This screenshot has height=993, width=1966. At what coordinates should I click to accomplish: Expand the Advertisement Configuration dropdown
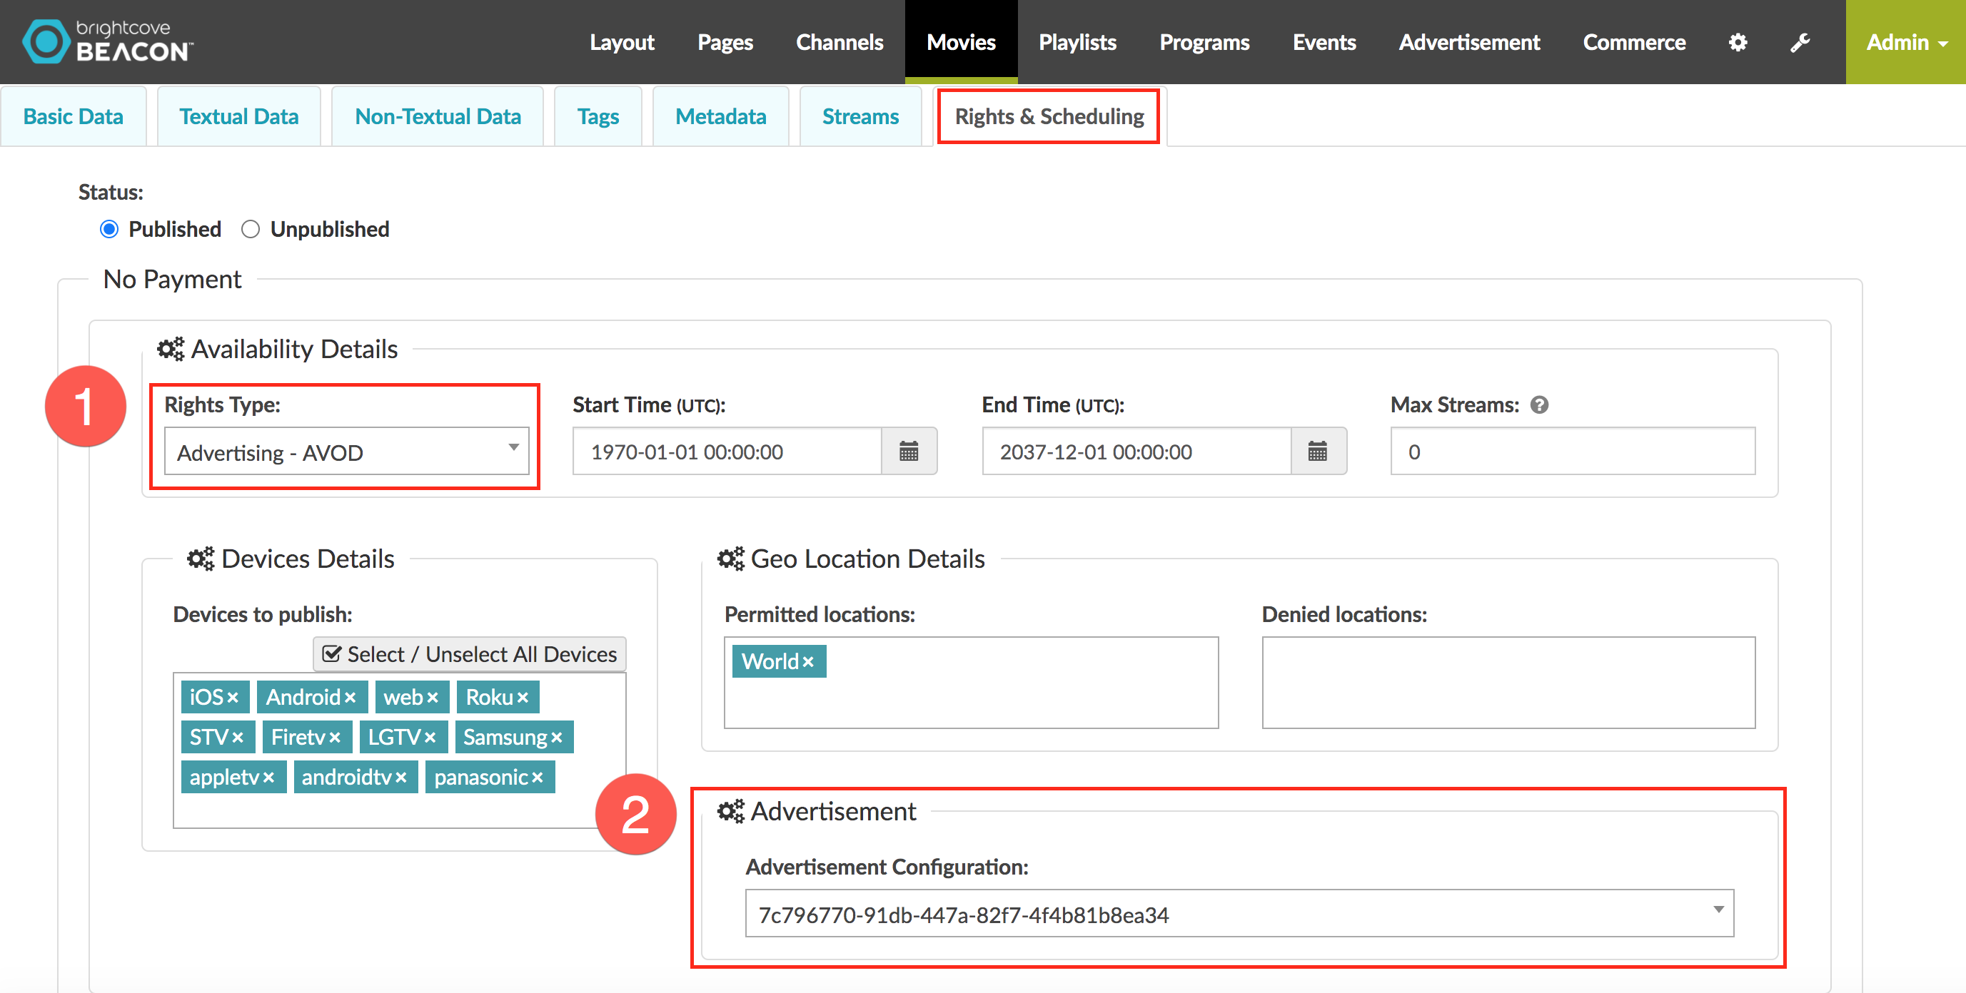tap(1239, 914)
